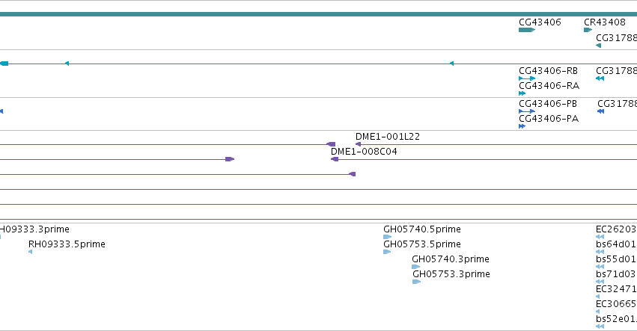
Task: Select the CG43406-RB transcript glyph
Action: click(x=527, y=78)
